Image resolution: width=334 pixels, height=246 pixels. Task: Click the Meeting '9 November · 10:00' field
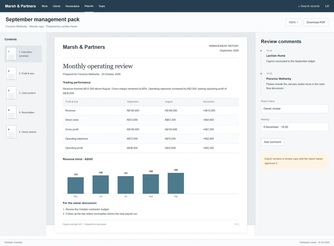295,127
